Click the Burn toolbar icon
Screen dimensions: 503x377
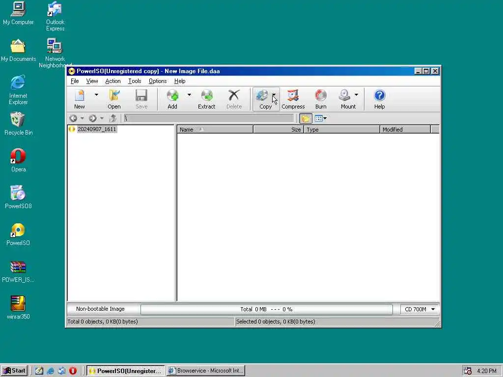coord(320,99)
